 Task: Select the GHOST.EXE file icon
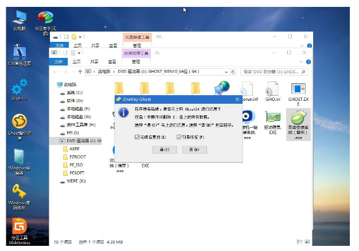pos(298,91)
